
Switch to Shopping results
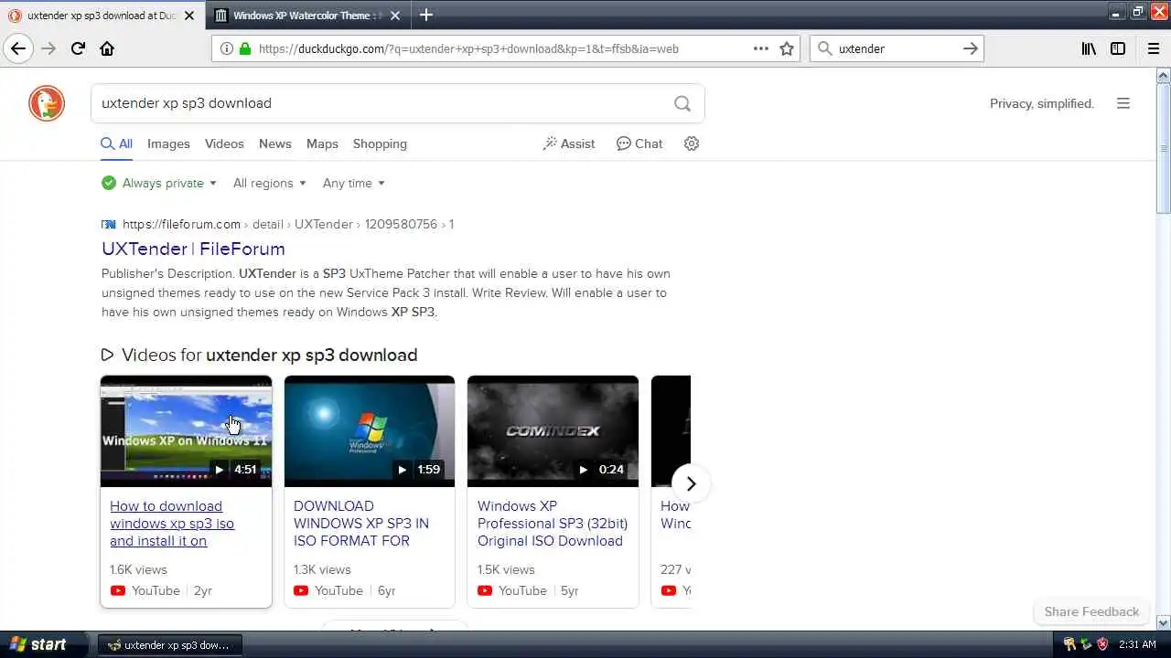380,144
